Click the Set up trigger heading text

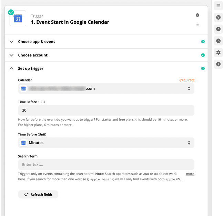click(x=31, y=68)
